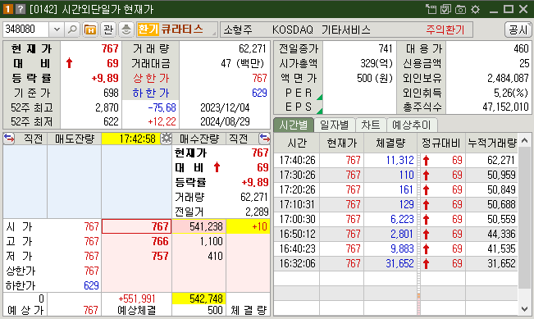Click the stock code field 348080
This screenshot has width=534, height=319.
tap(25, 30)
